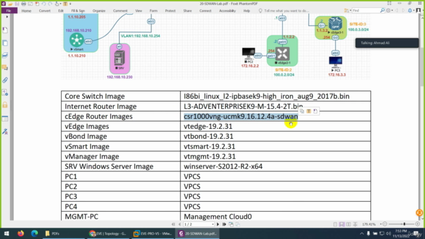425x239 pixels.
Task: Open the Comments panel in left sidebar
Action: click(5, 68)
